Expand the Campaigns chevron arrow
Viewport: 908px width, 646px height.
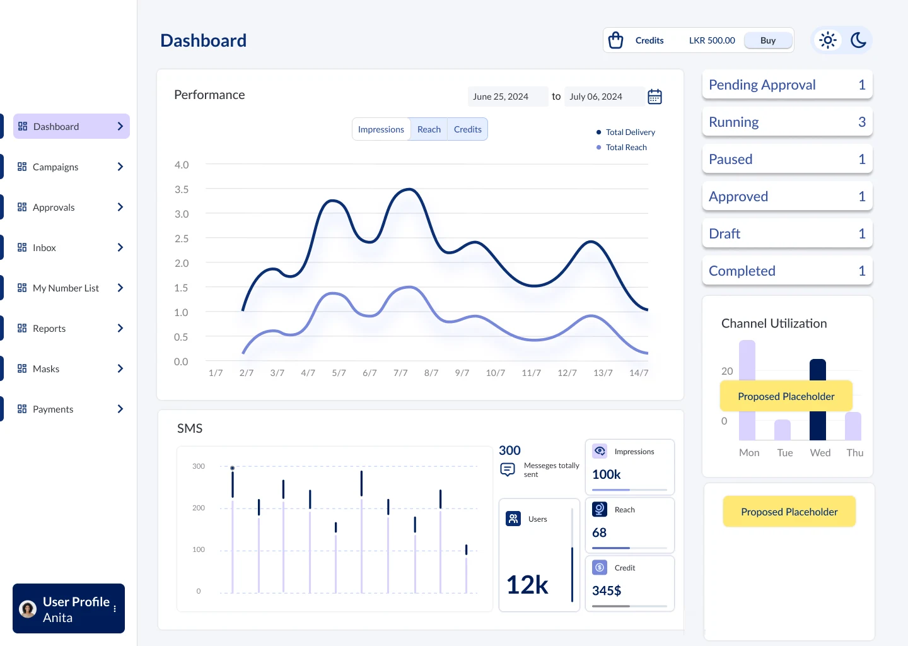click(x=120, y=167)
